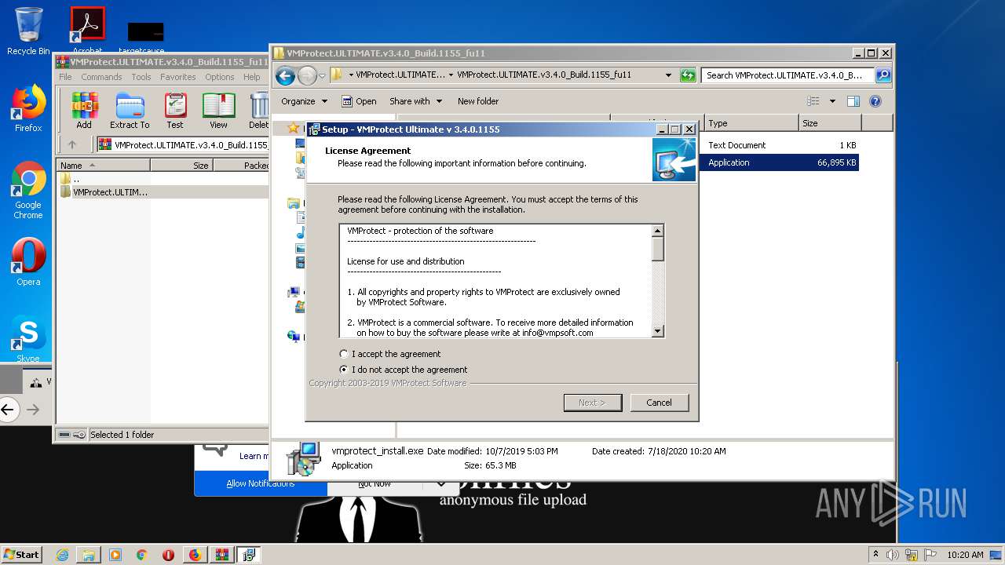Click Explorer refresh address button
The image size is (1005, 565).
[x=688, y=75]
